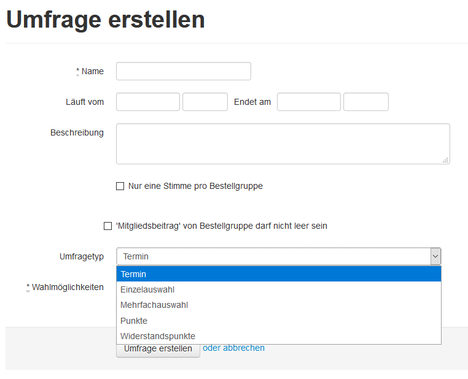468x379 pixels.
Task: Pick Mehrfachauswahl in the Umfragetyp list
Action: point(278,305)
